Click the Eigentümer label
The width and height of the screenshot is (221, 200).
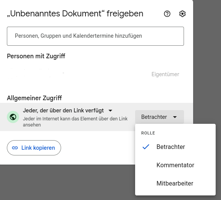[x=165, y=74]
